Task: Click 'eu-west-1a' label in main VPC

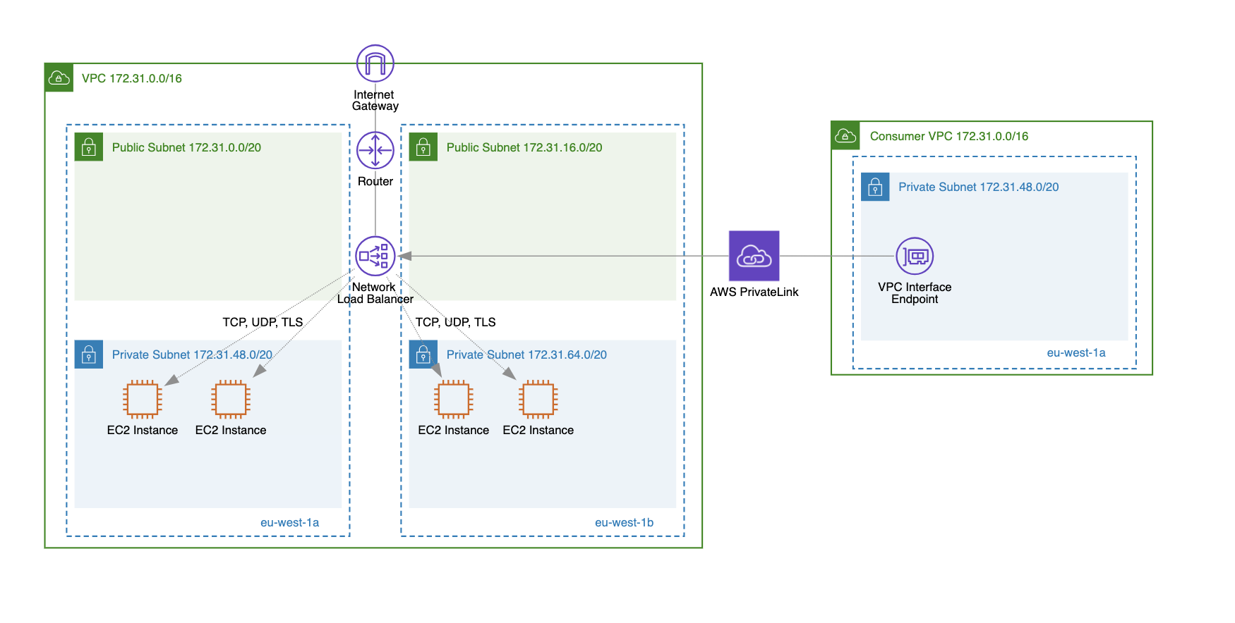Action: point(289,522)
